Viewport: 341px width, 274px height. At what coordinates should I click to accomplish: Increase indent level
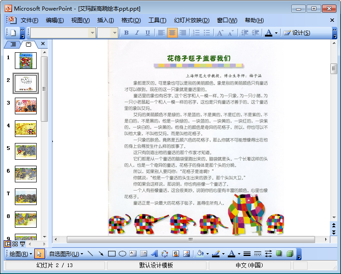255,33
